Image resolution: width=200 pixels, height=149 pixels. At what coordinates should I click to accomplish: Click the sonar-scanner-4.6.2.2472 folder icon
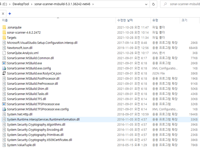[4, 33]
